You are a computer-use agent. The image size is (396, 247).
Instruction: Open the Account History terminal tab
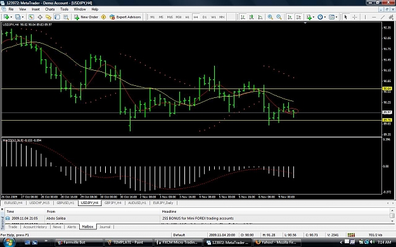[35, 227]
